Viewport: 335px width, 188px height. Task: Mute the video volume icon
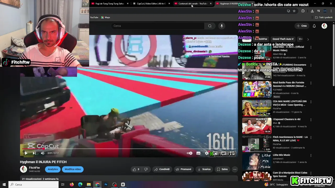(42, 153)
